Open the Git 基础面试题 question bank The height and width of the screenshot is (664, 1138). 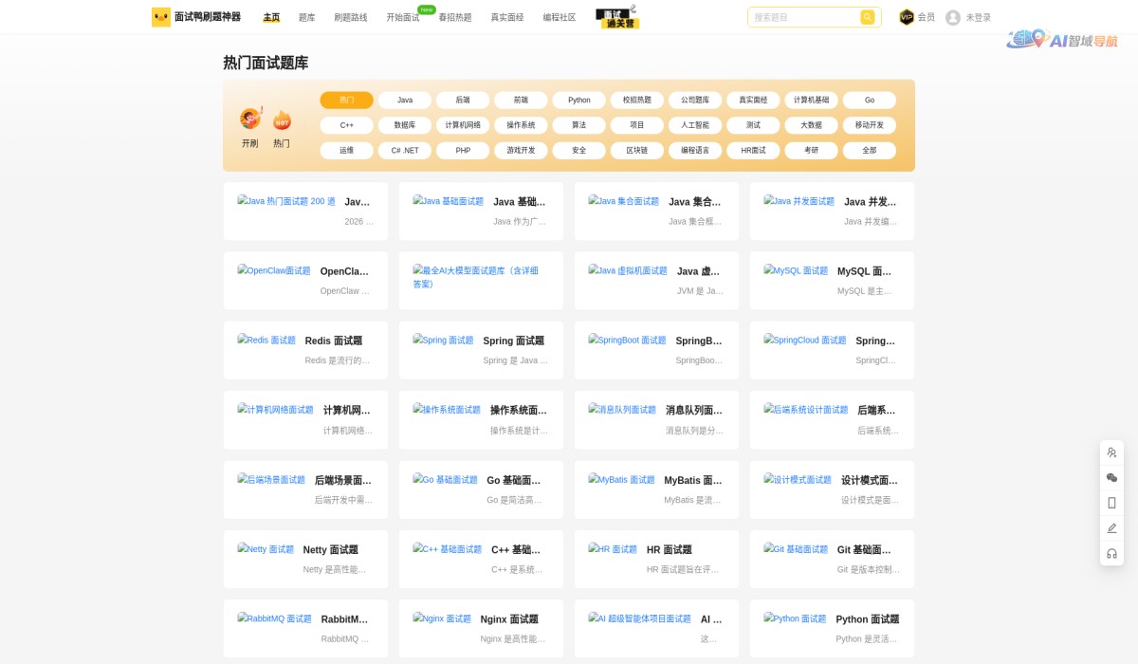pyautogui.click(x=832, y=559)
